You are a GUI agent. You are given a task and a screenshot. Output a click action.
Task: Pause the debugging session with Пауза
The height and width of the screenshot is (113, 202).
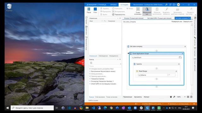[x=89, y=10]
